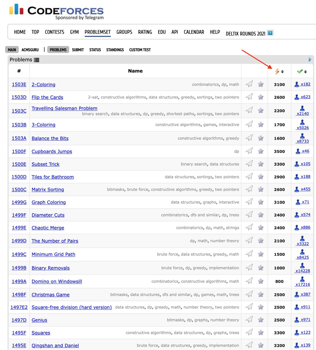This screenshot has height=350, width=316.
Task: Switch to the STANDINGS tab
Action: pos(115,50)
